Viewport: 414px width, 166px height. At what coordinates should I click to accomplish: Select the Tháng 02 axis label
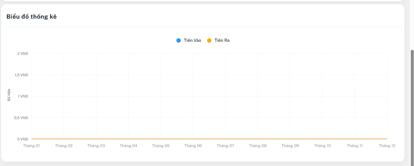[x=64, y=146]
